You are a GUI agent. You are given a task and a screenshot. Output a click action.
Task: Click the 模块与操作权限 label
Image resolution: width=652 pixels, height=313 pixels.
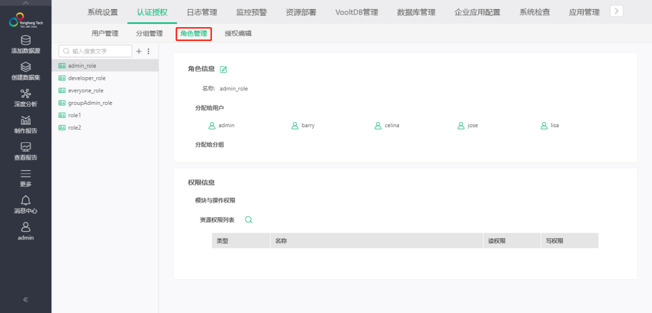[x=216, y=200]
